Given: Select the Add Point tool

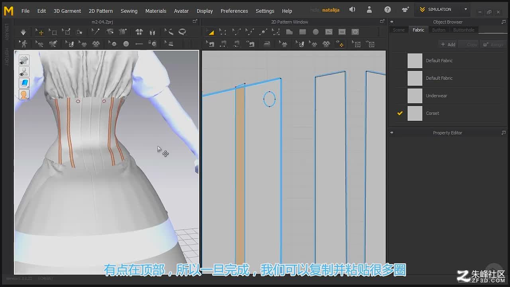Looking at the screenshot, I should click(263, 32).
